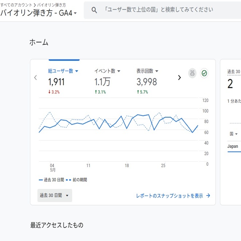Screen dimensions: 241x241
Task: Show next metric with right chevron
Action: [179, 78]
